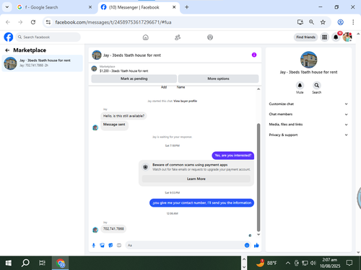The image size is (361, 270).
Task: Close the Google Search tab
Action: coord(90,7)
